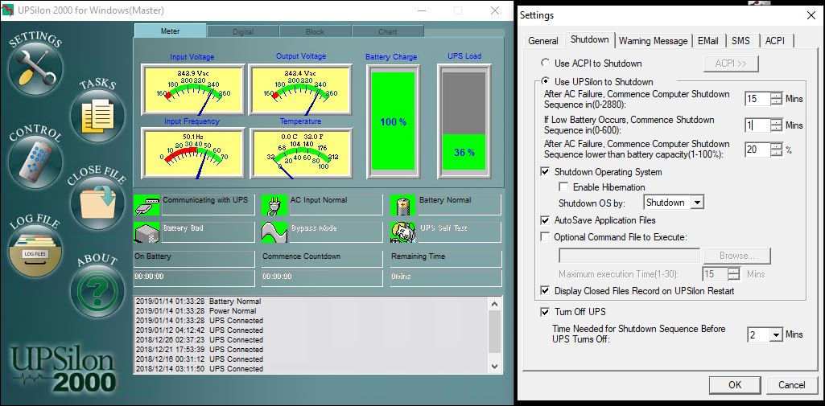Expand the Shutdown OS by dropdown
The height and width of the screenshot is (406, 825).
pyautogui.click(x=697, y=203)
